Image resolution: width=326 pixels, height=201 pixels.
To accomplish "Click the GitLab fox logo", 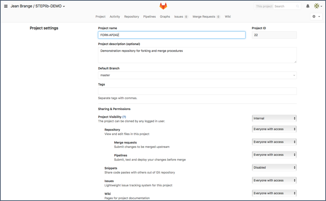I will click(x=163, y=6).
